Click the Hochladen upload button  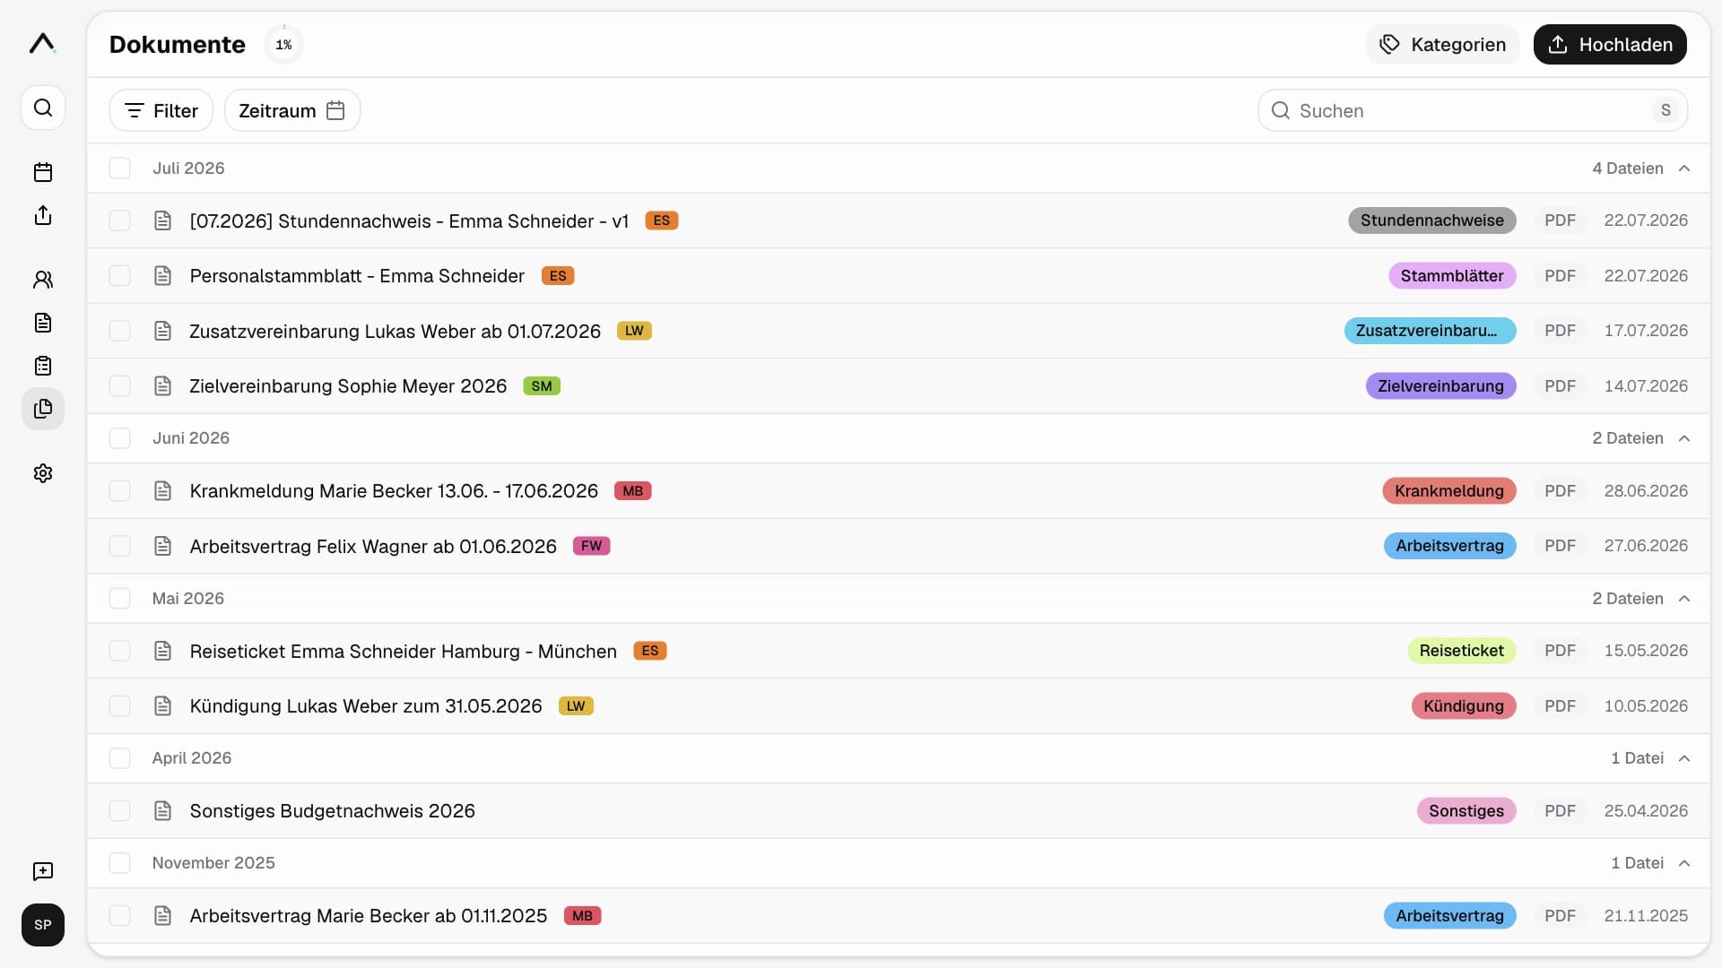(1610, 45)
